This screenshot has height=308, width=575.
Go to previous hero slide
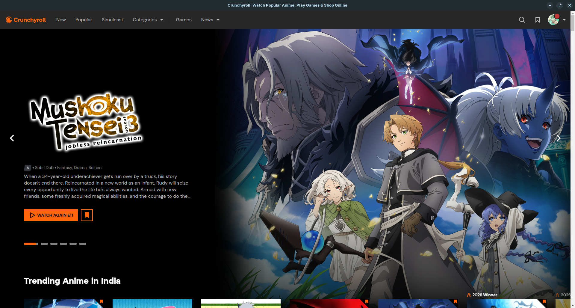12,138
